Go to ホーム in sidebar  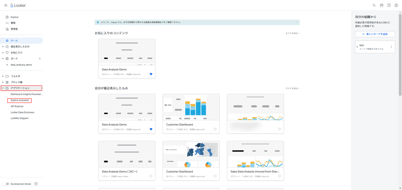click(22, 40)
